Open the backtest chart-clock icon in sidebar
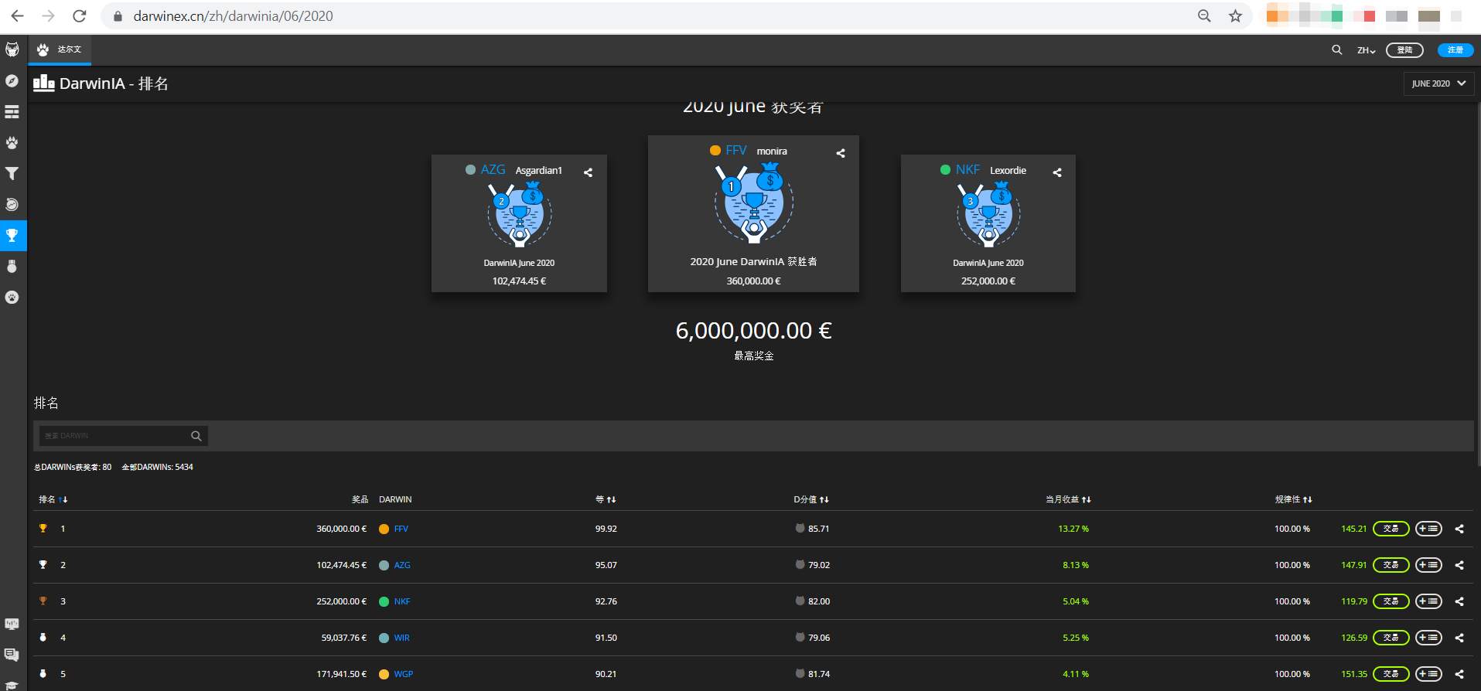The image size is (1481, 691). [x=12, y=205]
